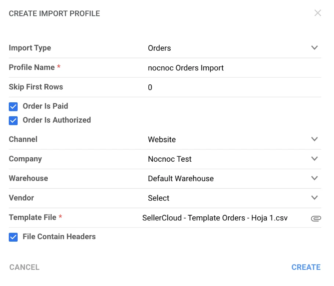Viewport: 334px width, 286px height.
Task: Close the Create Import Profile dialog
Action: coord(317,13)
